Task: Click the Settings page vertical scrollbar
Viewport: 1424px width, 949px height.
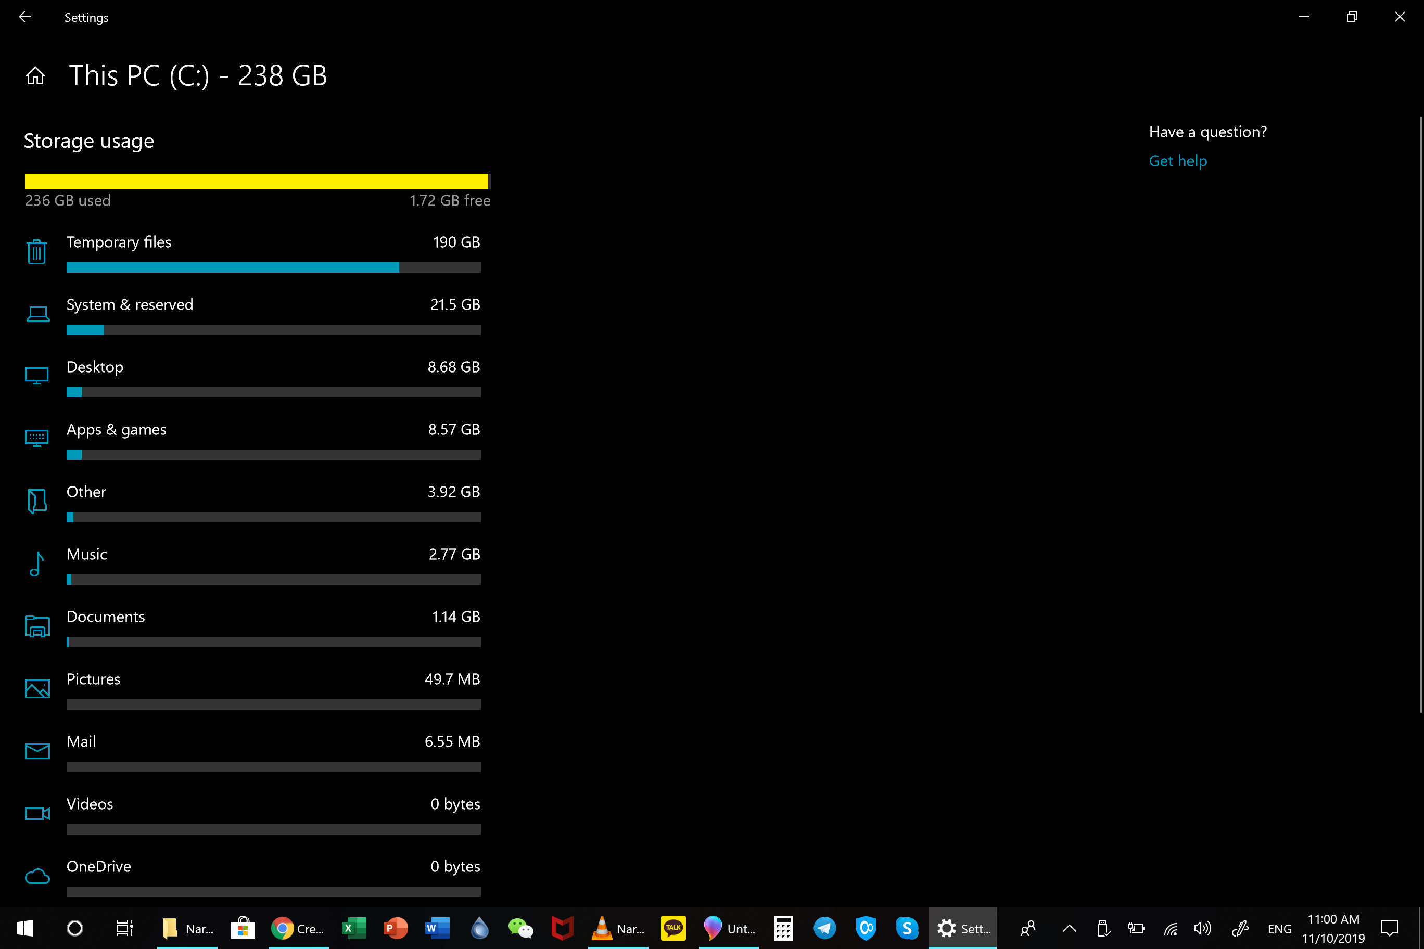Action: [1420, 415]
